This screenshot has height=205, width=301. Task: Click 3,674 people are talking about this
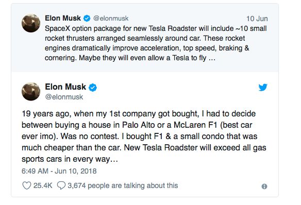[x=123, y=185]
